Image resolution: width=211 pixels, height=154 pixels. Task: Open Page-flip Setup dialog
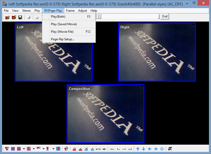pos(69,39)
